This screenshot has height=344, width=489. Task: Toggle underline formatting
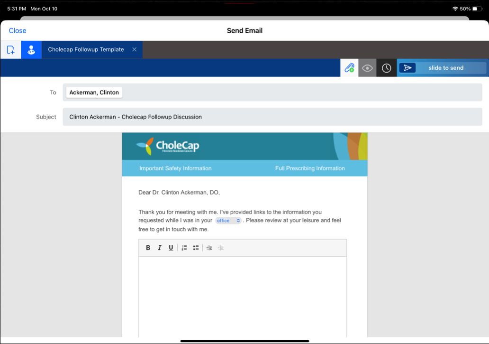coord(171,248)
